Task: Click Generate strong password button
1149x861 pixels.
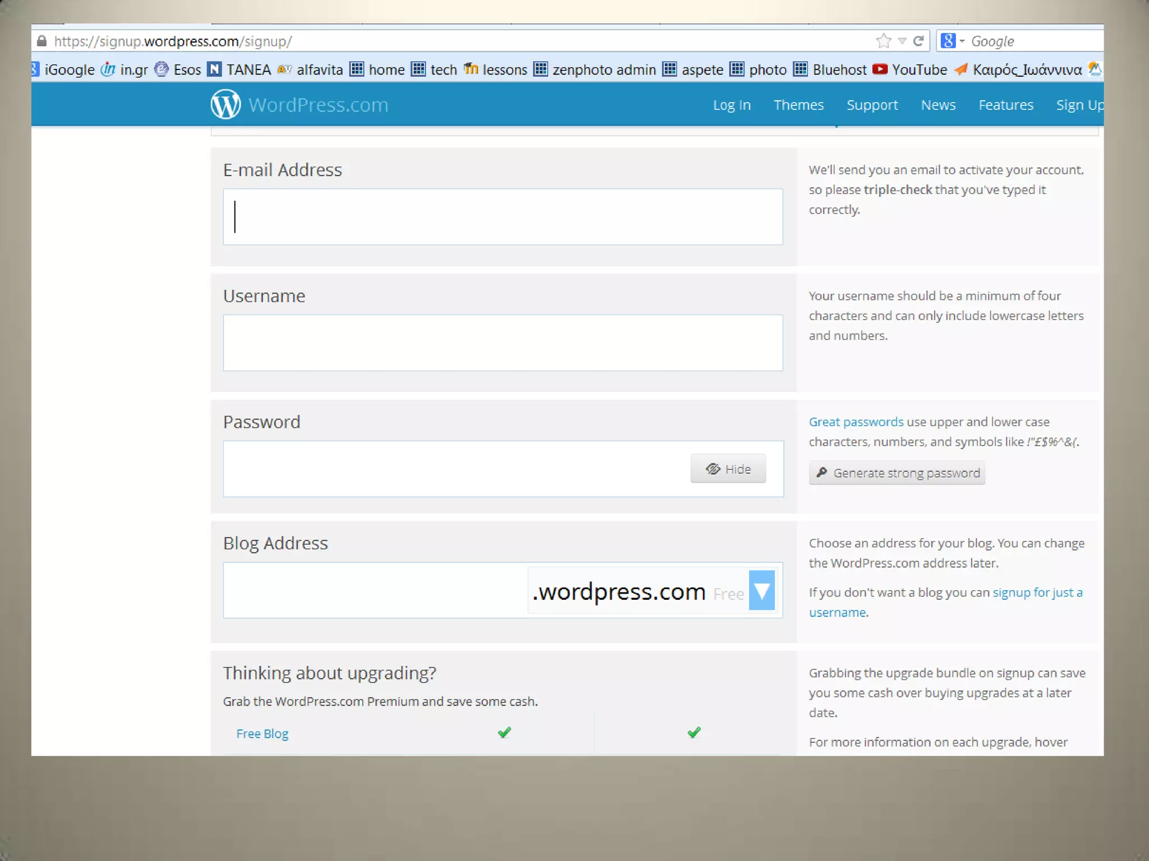Action: coord(897,473)
